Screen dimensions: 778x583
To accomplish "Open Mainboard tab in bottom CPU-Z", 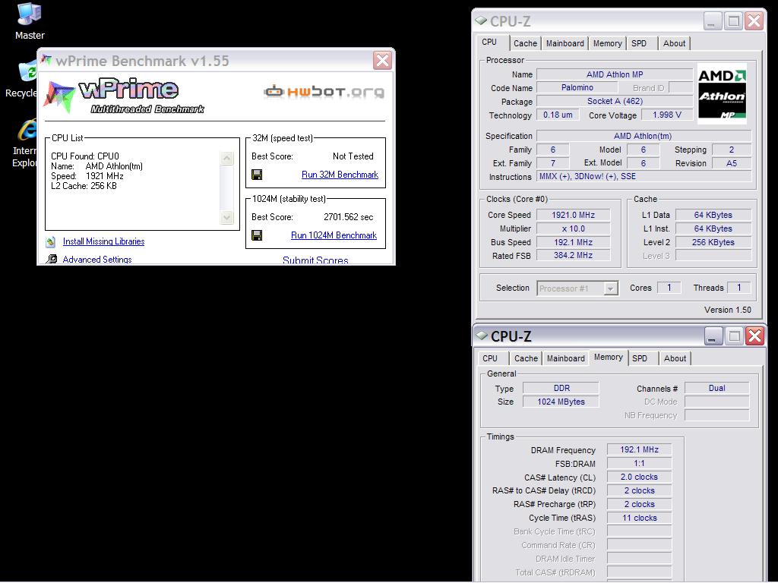I will pyautogui.click(x=565, y=358).
